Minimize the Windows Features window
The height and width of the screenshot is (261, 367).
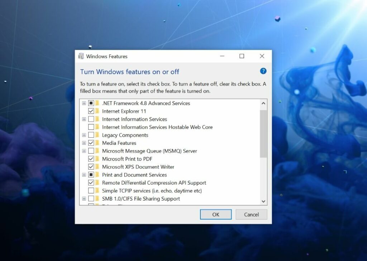(222, 56)
